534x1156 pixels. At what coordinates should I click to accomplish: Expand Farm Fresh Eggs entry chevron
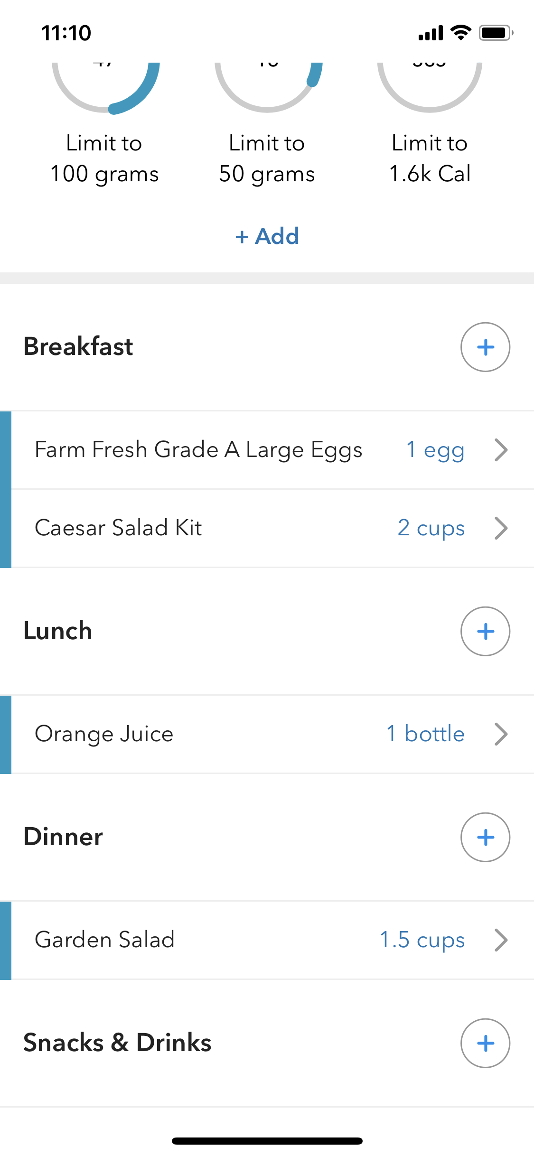501,450
